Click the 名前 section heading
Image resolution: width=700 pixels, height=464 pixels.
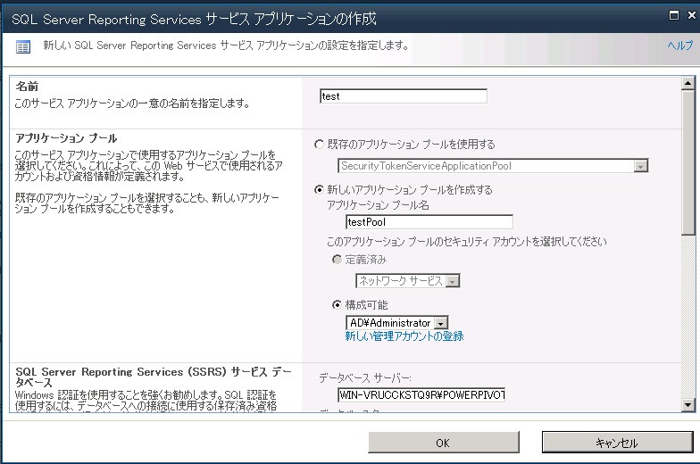click(27, 87)
